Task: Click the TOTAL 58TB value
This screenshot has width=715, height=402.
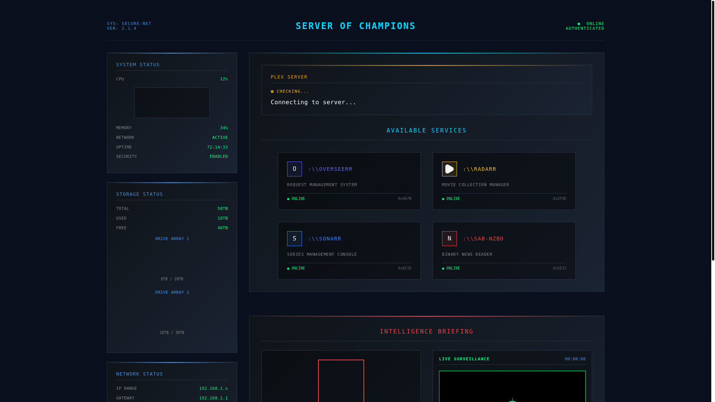Action: click(x=223, y=209)
